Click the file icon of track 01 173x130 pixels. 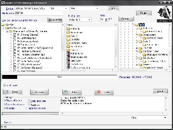pyautogui.click(x=15, y=35)
